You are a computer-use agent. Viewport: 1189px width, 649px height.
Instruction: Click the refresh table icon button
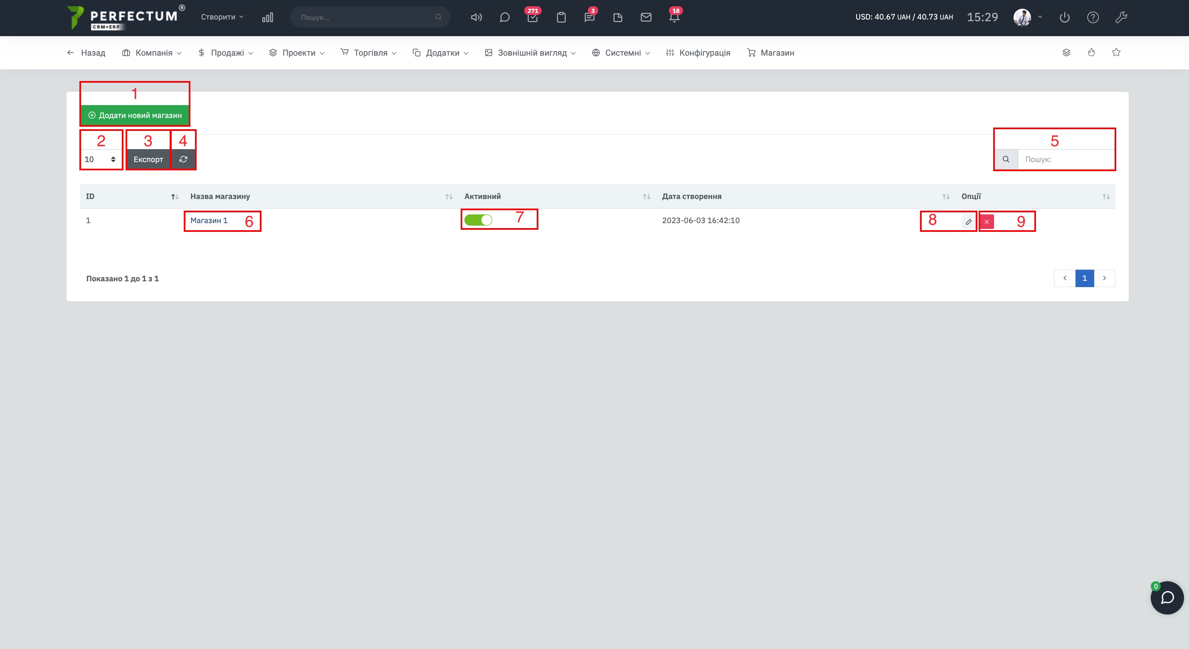pyautogui.click(x=183, y=159)
